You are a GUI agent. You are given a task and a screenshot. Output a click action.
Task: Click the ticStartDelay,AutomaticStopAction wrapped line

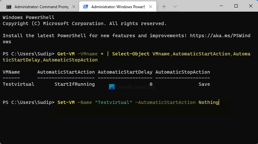[50, 60]
